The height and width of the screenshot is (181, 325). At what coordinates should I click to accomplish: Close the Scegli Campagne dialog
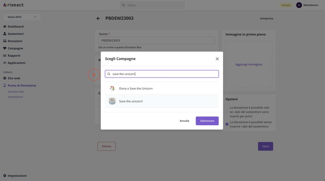tap(217, 59)
